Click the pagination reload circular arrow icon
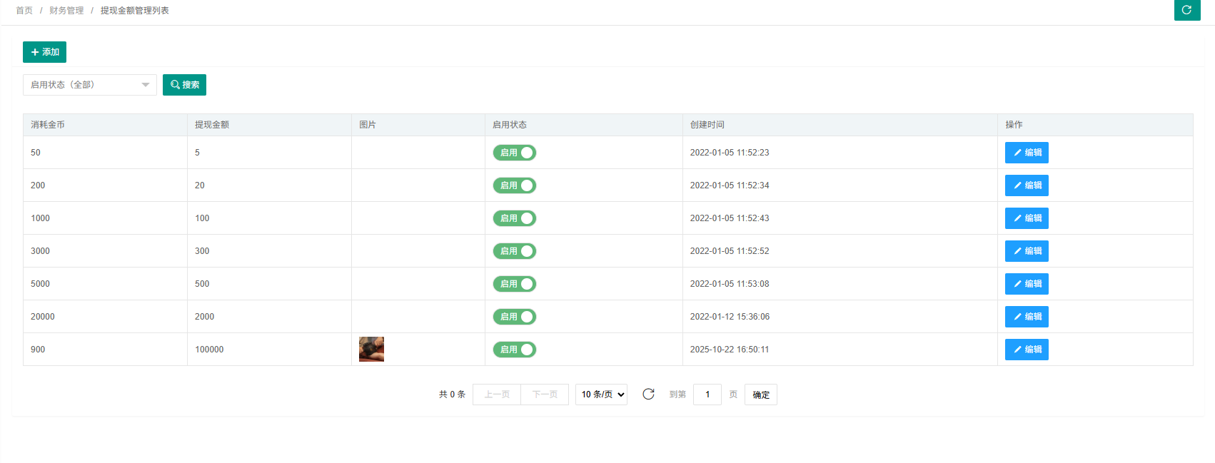Viewport: 1215px width, 463px height. coord(648,395)
